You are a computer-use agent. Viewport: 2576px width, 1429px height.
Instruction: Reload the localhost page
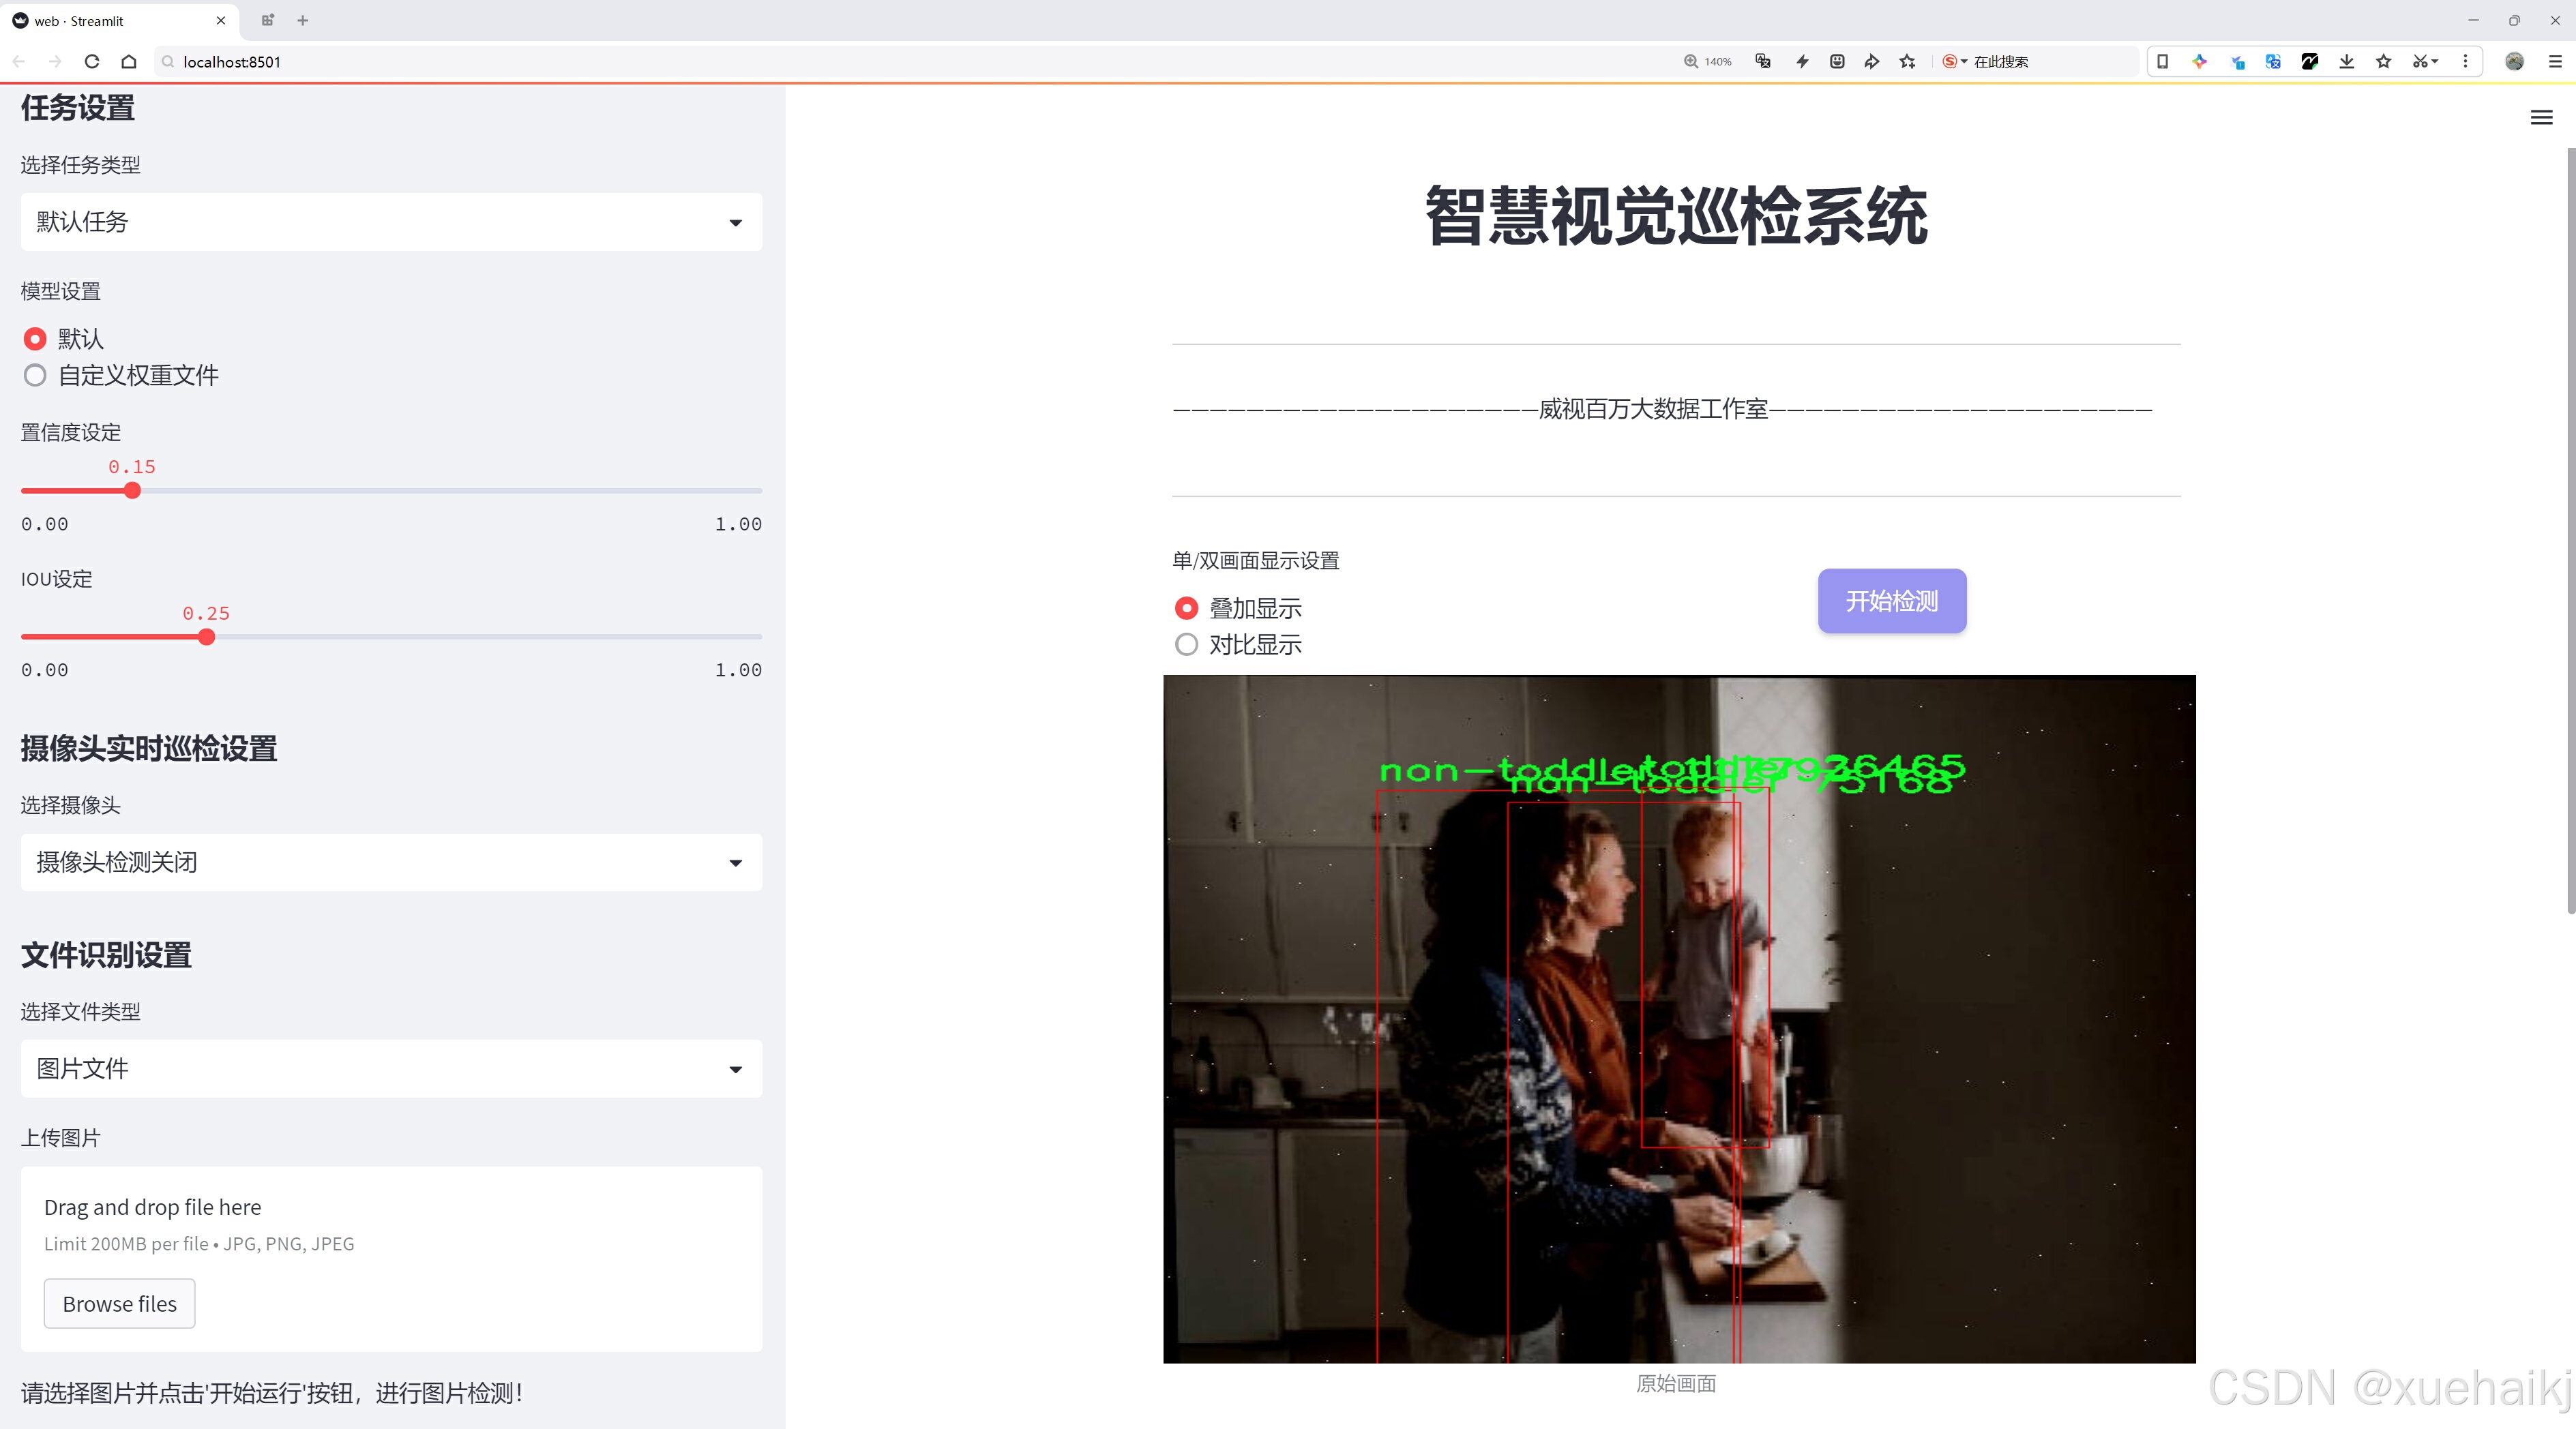[x=92, y=62]
